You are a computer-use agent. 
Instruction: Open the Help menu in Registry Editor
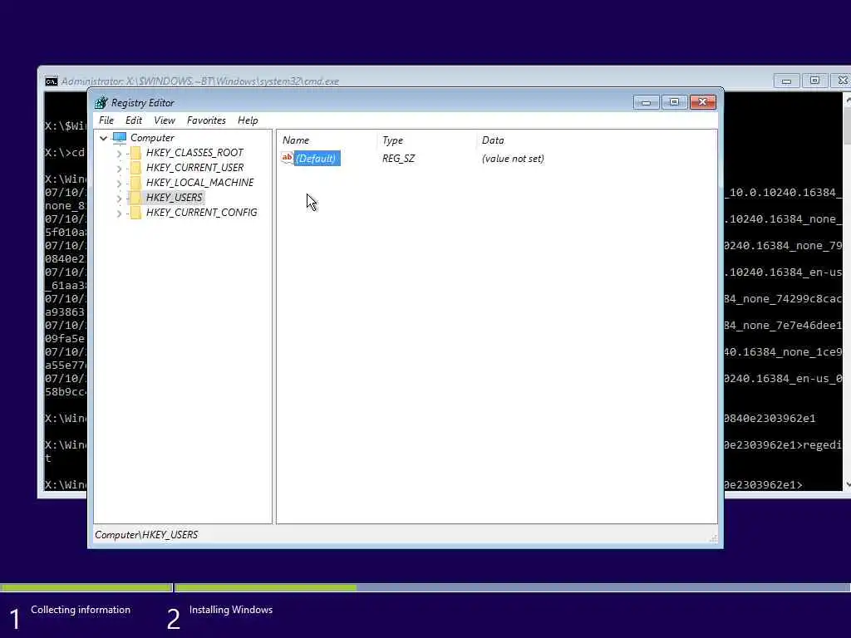tap(248, 120)
